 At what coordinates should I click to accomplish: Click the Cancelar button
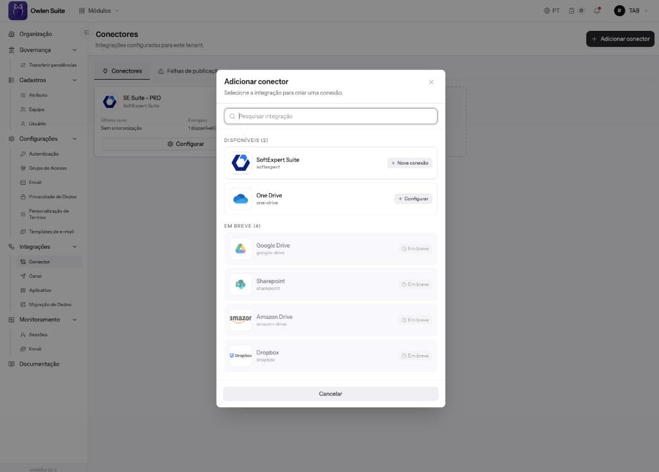click(331, 394)
